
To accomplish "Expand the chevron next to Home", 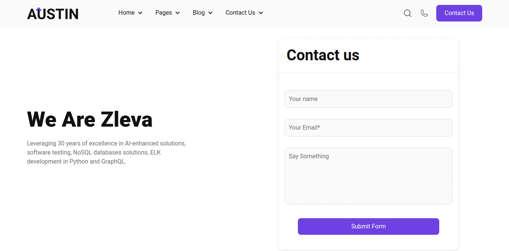I will [x=140, y=13].
